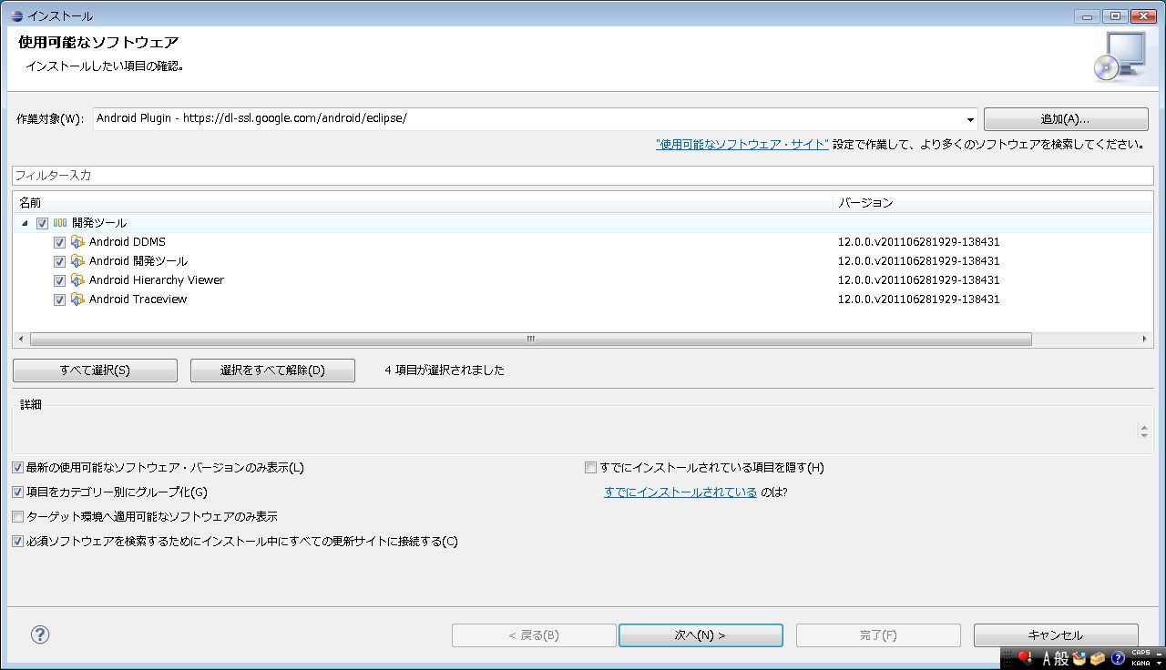This screenshot has height=670, width=1166.
Task: Uncheck the 開発ツール category checkbox
Action: pos(42,223)
